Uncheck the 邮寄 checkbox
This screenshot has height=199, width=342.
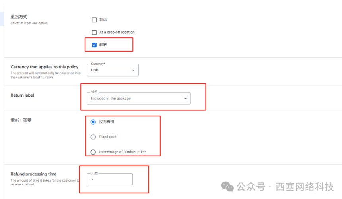pos(94,45)
